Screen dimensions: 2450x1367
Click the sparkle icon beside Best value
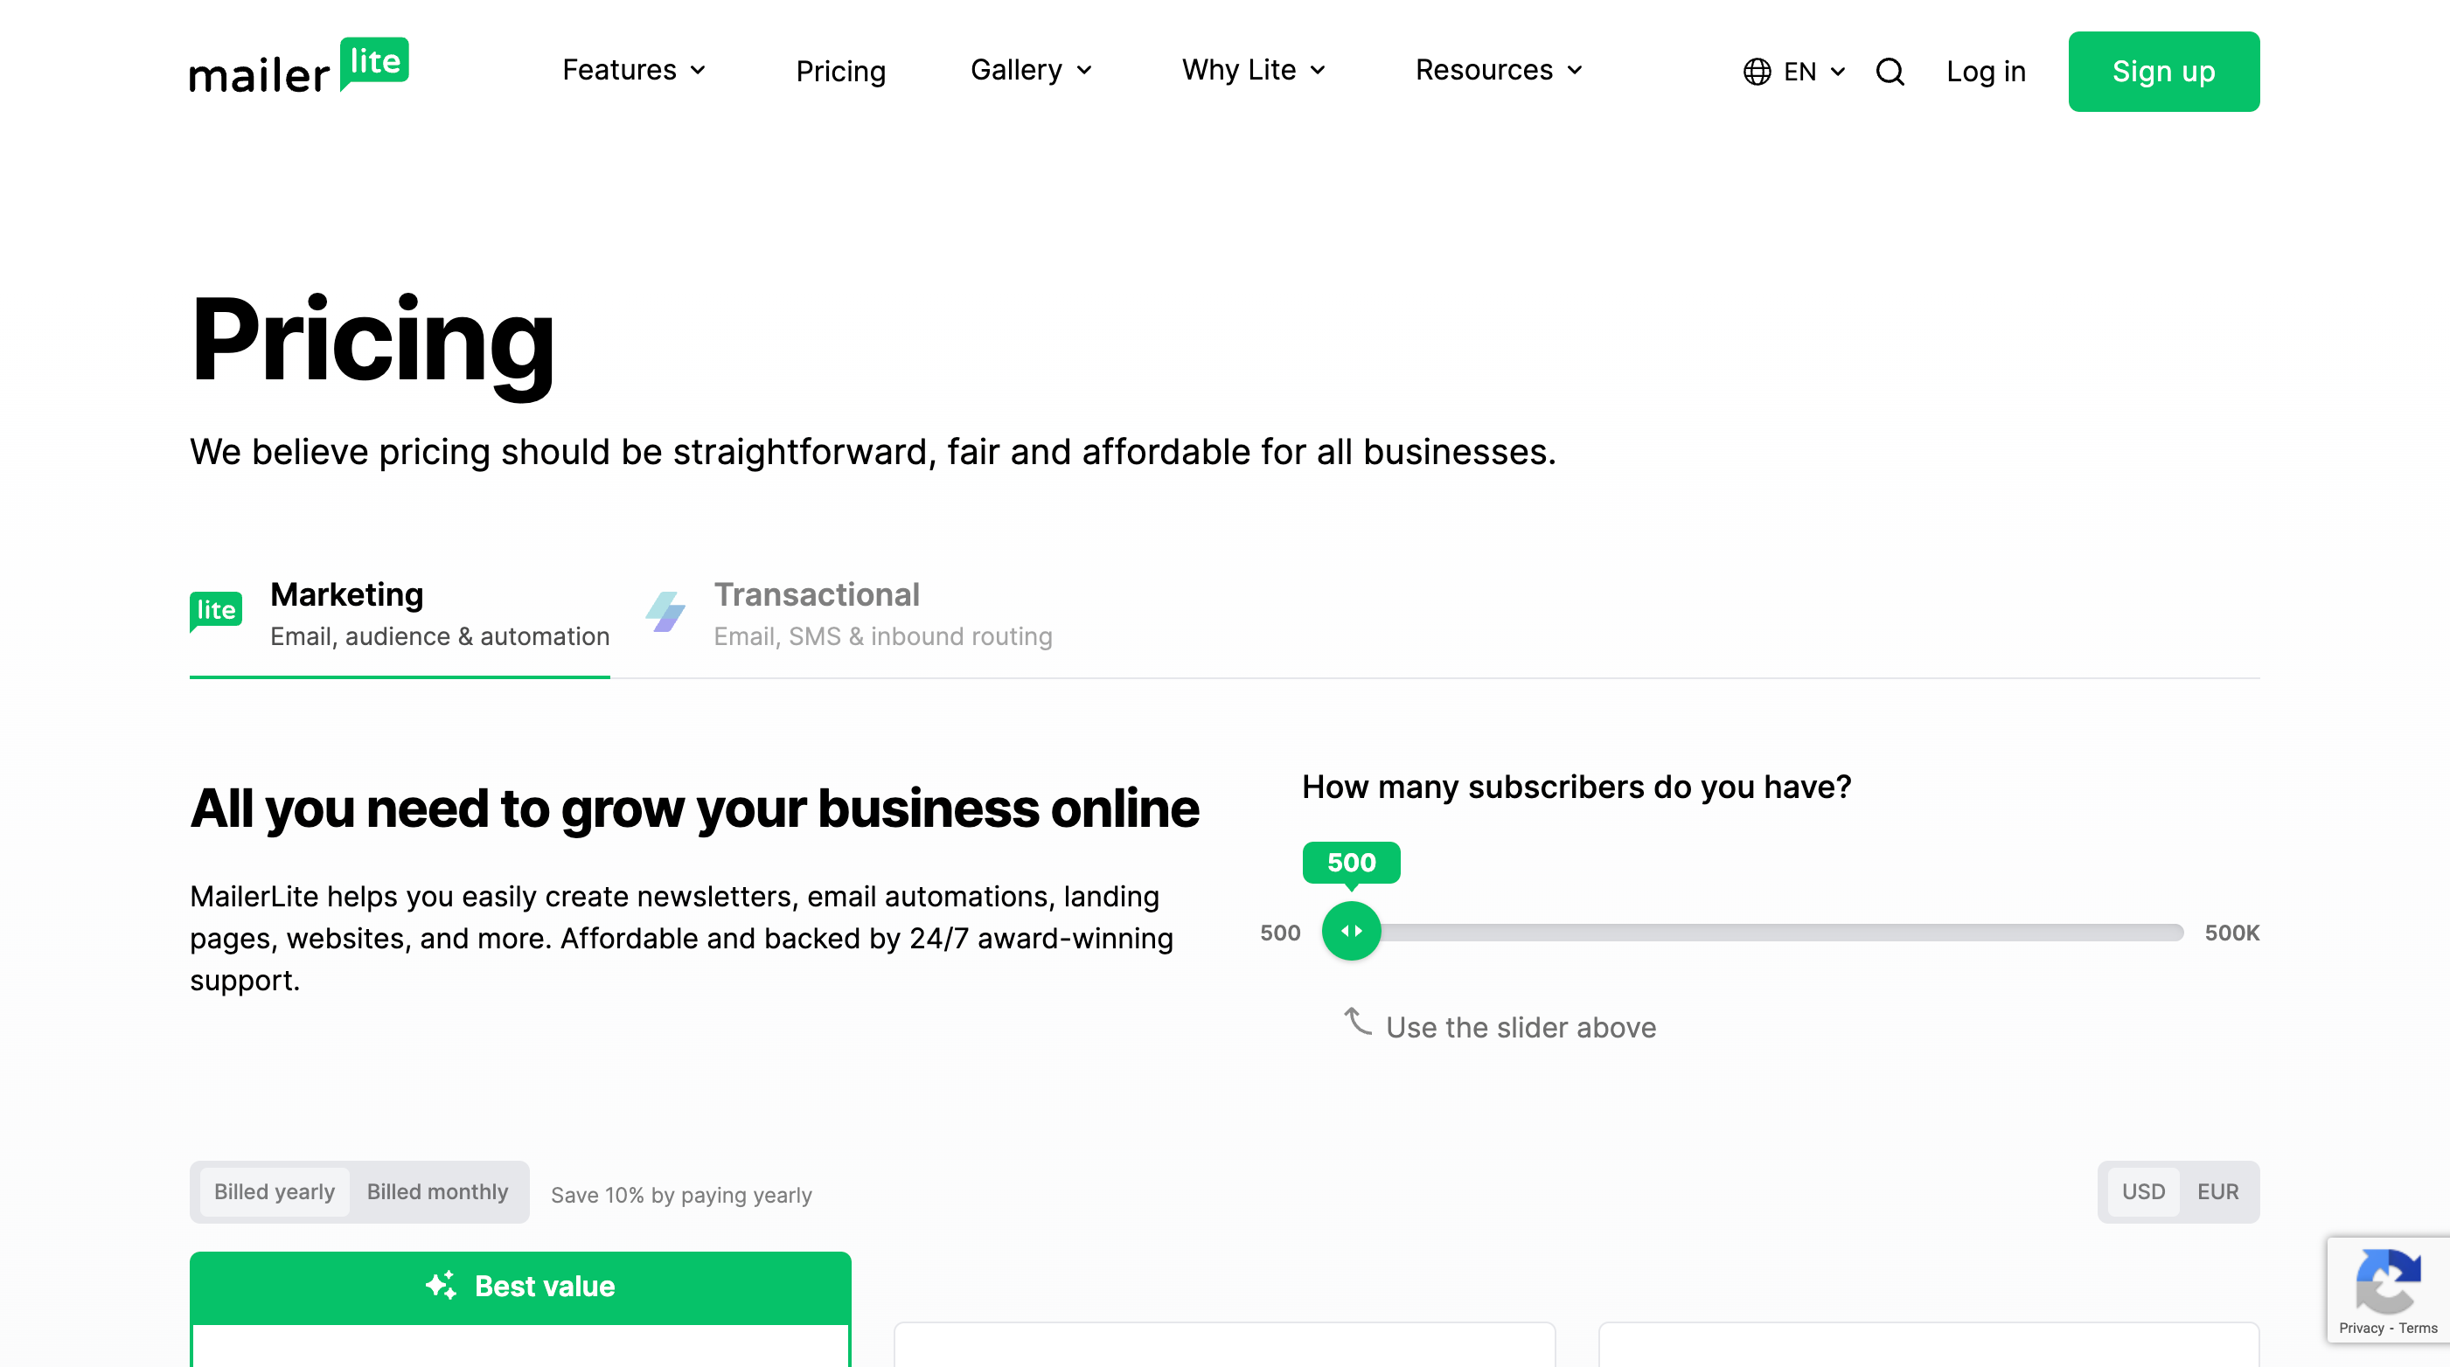(441, 1285)
